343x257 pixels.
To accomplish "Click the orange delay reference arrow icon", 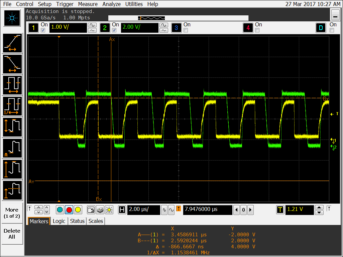I will tap(179, 209).
